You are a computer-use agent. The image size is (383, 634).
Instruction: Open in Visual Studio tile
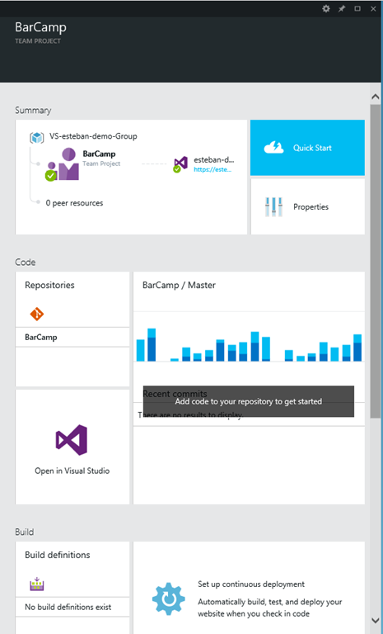[x=72, y=447]
